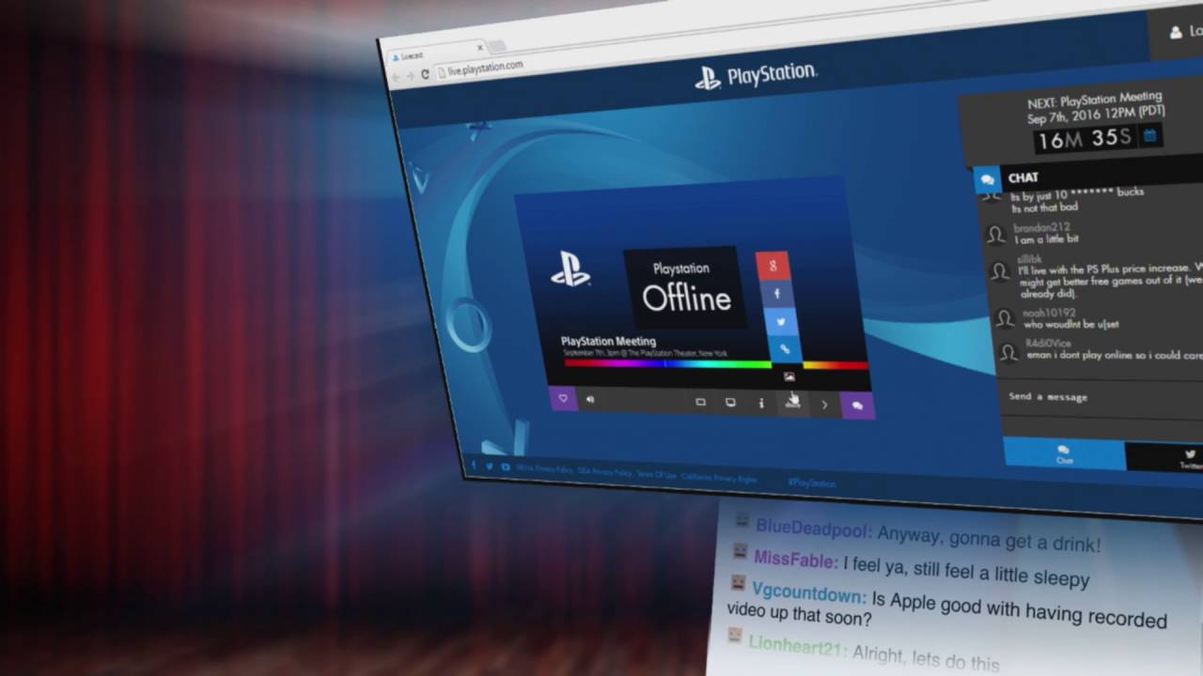The width and height of the screenshot is (1203, 676).
Task: Click the BlueDeadpool username in lower chat
Action: click(814, 530)
